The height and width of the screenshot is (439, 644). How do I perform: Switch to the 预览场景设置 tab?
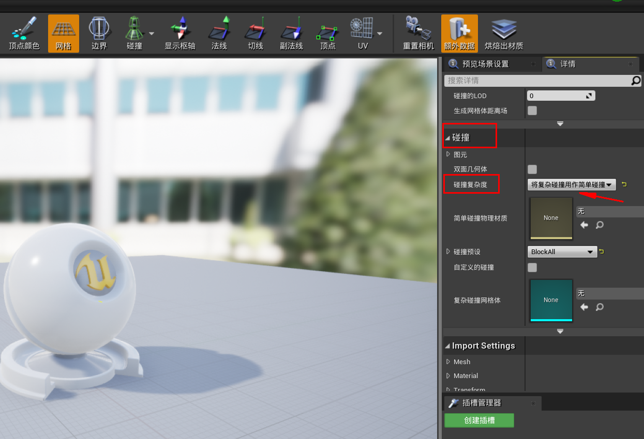[489, 64]
